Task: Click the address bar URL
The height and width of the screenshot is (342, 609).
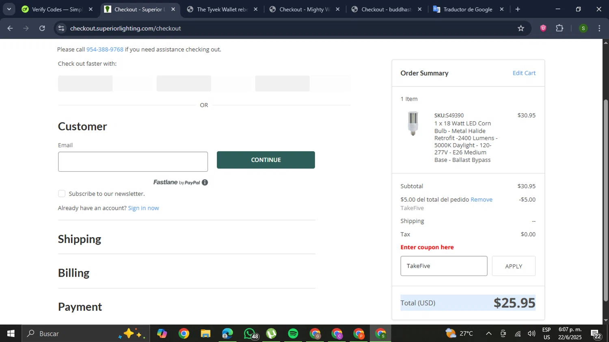Action: point(125,28)
